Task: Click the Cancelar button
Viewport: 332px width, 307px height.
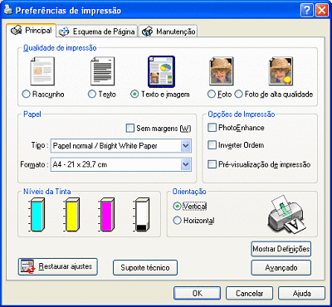Action: point(249,293)
